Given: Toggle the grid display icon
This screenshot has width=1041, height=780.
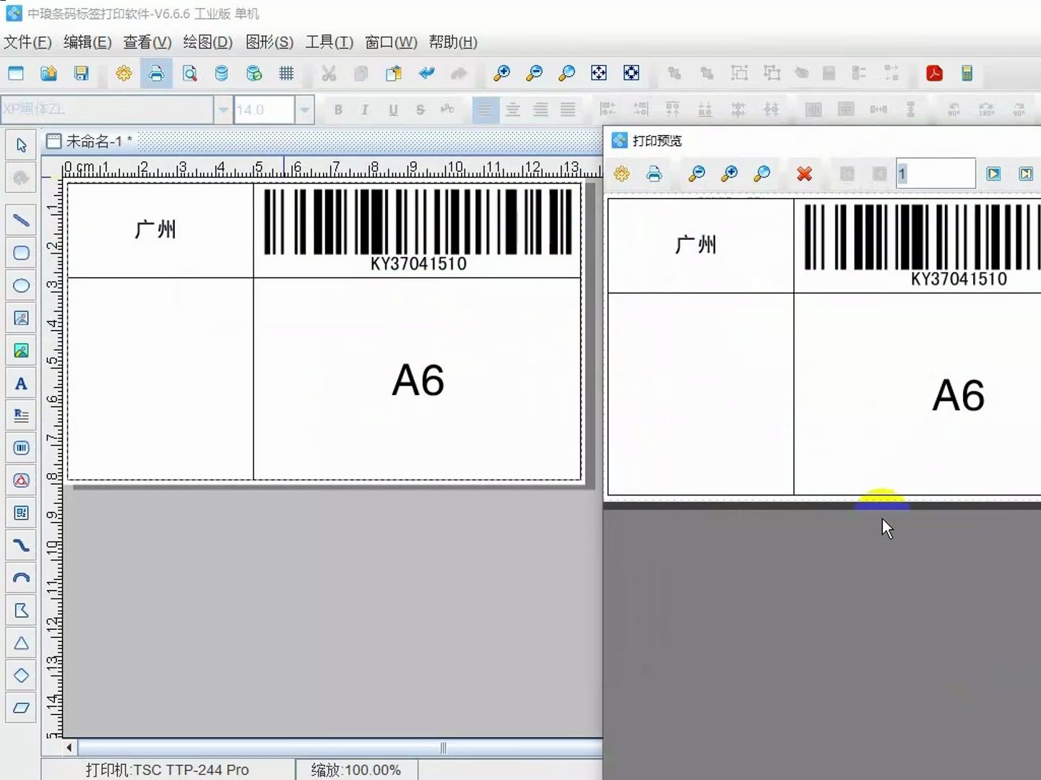Looking at the screenshot, I should (x=286, y=73).
